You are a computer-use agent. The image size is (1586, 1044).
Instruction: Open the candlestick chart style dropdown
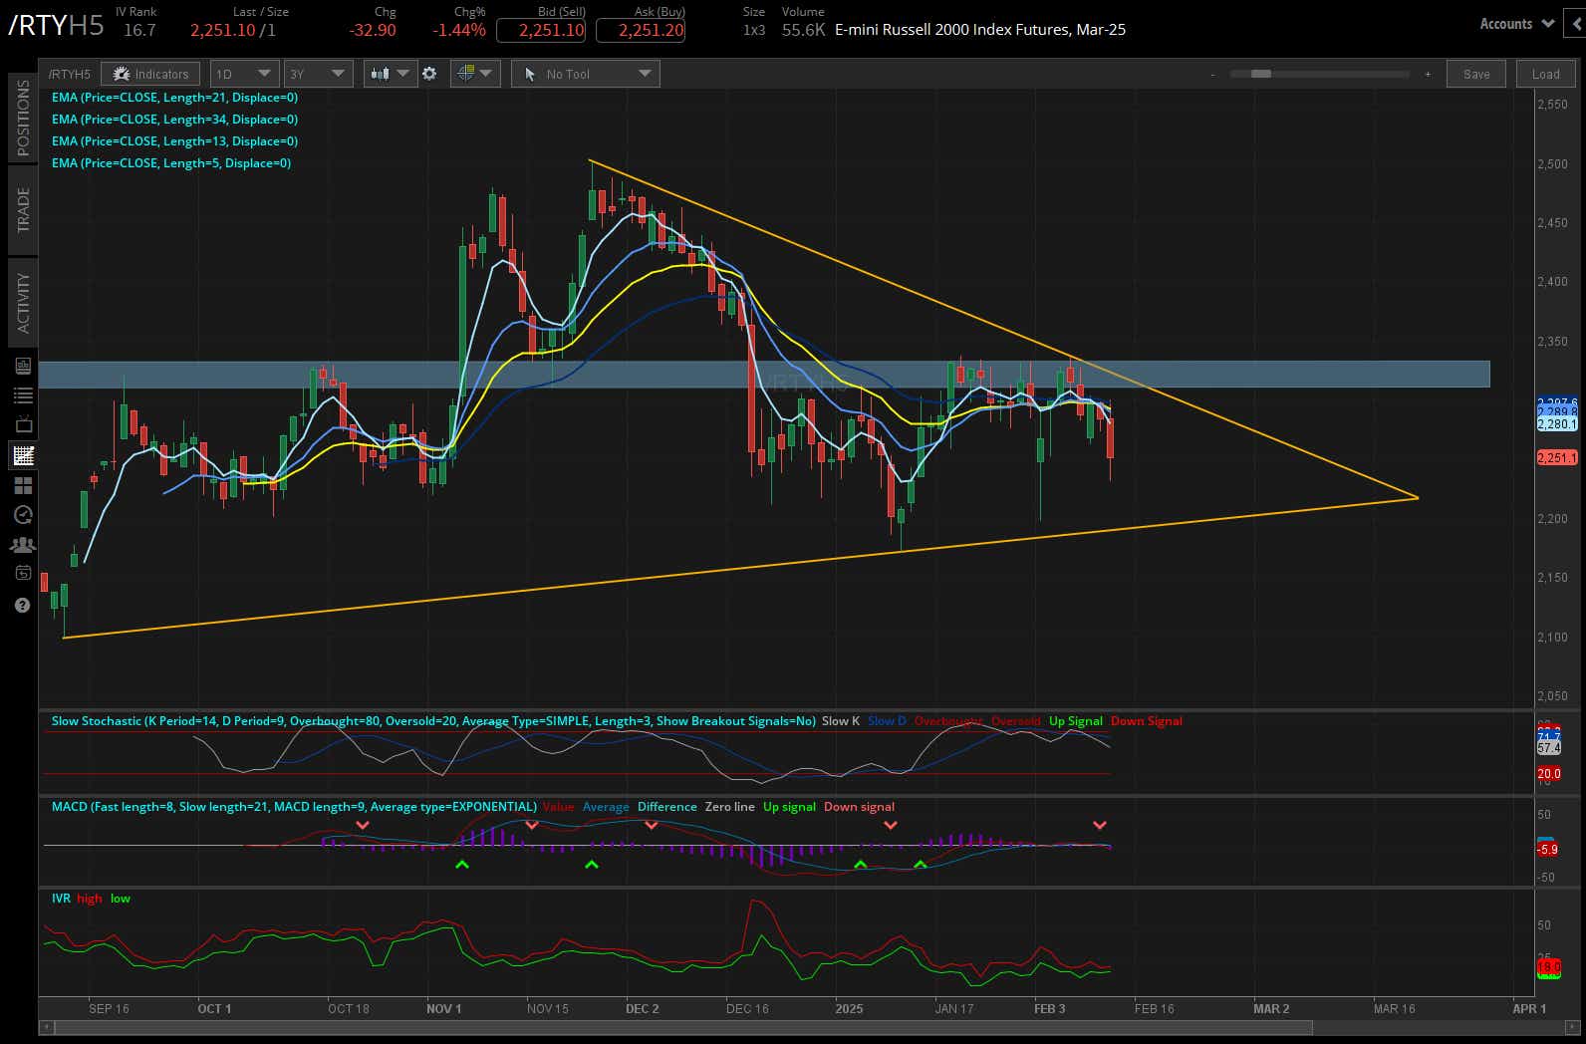click(x=390, y=74)
